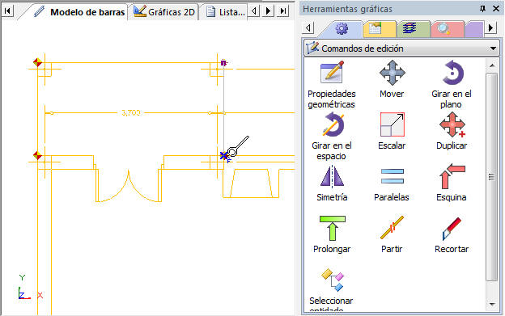Open the Comandos de edición dropdown
Viewport: 505px width, 316px height.
tap(401, 48)
